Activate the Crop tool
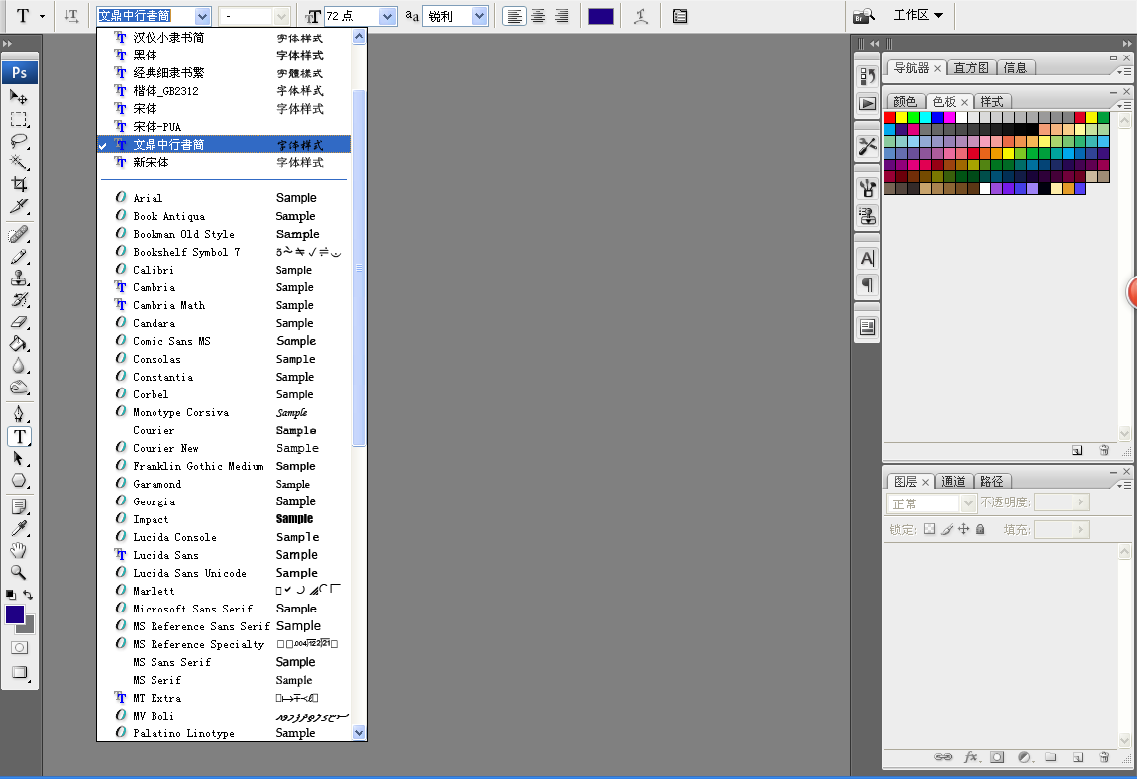Viewport: 1137px width, 779px height. coord(18,184)
